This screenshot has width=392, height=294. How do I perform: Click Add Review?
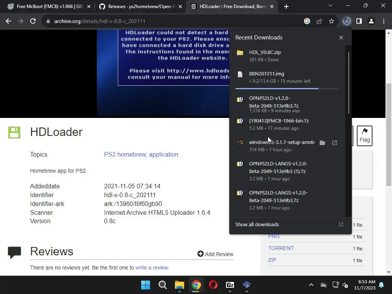(x=215, y=254)
